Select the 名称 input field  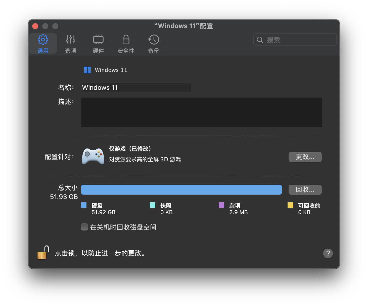pos(136,87)
